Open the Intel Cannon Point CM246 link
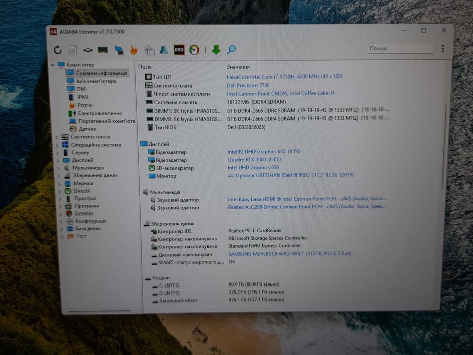This screenshot has width=473, height=355. click(280, 94)
